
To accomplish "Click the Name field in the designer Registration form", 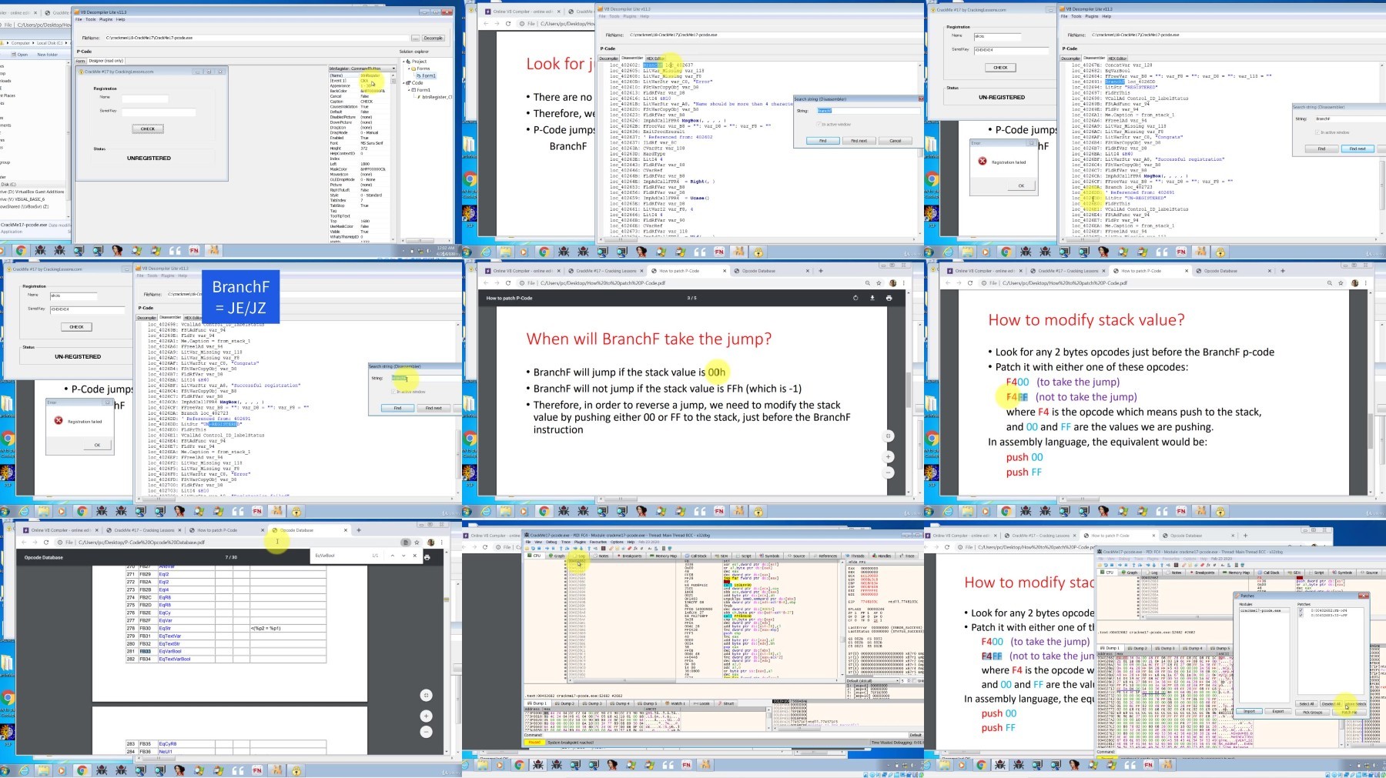I will click(145, 99).
